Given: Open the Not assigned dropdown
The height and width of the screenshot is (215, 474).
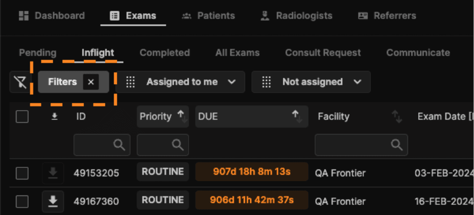Looking at the screenshot, I should pyautogui.click(x=311, y=82).
